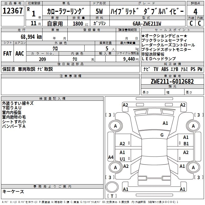
Task: Click the door shape value 5W
Action: 99,11
